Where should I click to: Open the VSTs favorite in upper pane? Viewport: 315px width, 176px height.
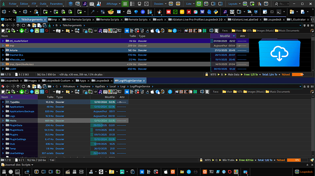click(x=247, y=31)
